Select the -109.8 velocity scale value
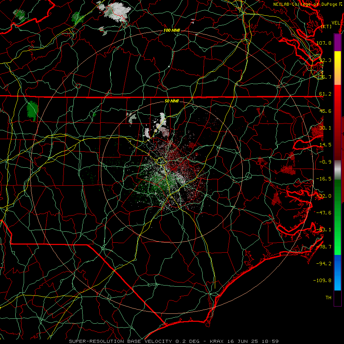344x344 pixels. click(x=323, y=281)
